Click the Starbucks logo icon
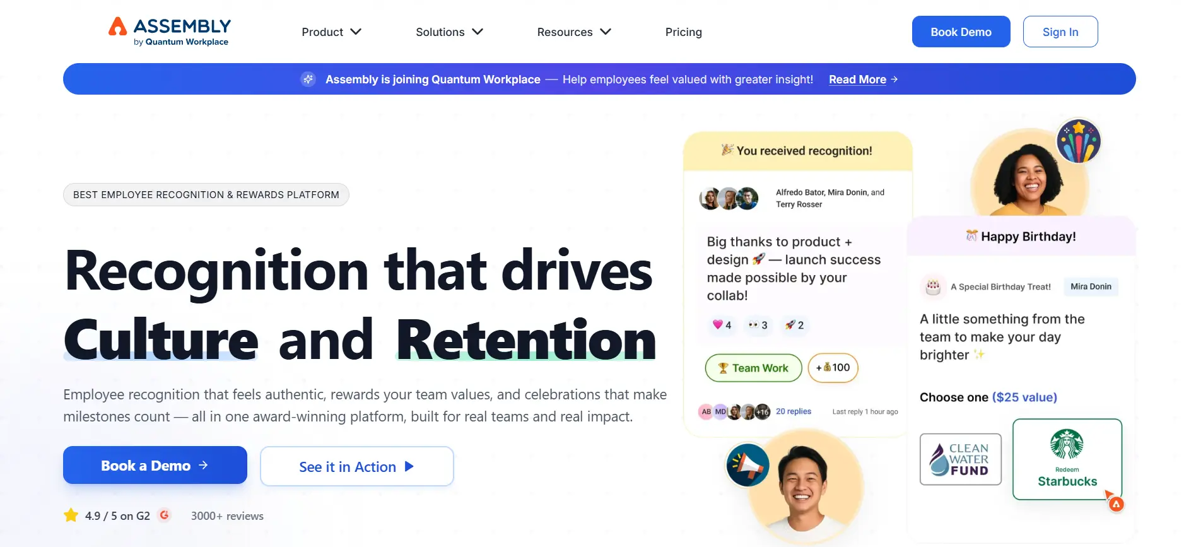The width and height of the screenshot is (1196, 547). pyautogui.click(x=1067, y=444)
